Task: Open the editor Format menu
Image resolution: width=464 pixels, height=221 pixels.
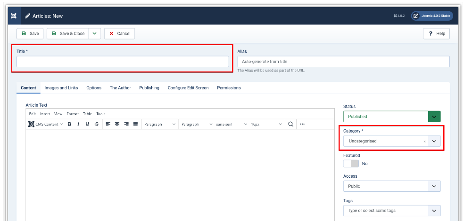Action: (x=73, y=114)
